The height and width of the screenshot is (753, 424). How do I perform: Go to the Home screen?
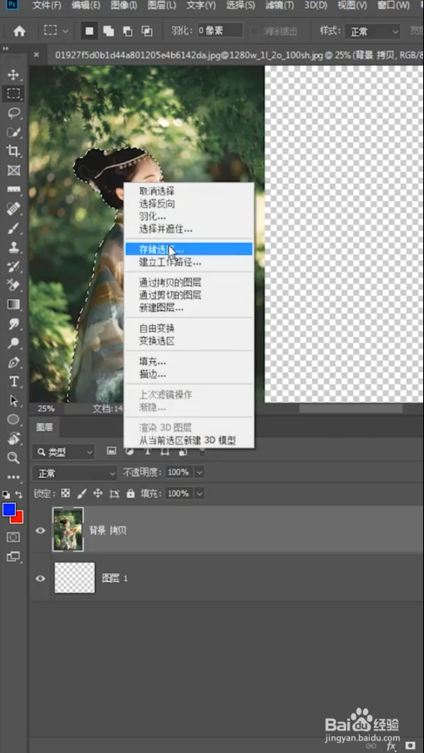pyautogui.click(x=19, y=32)
